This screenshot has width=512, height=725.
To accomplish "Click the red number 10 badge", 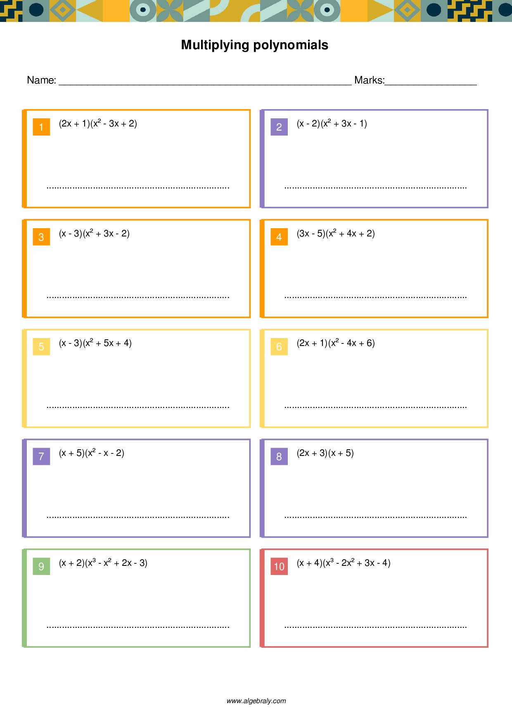I will 279,566.
